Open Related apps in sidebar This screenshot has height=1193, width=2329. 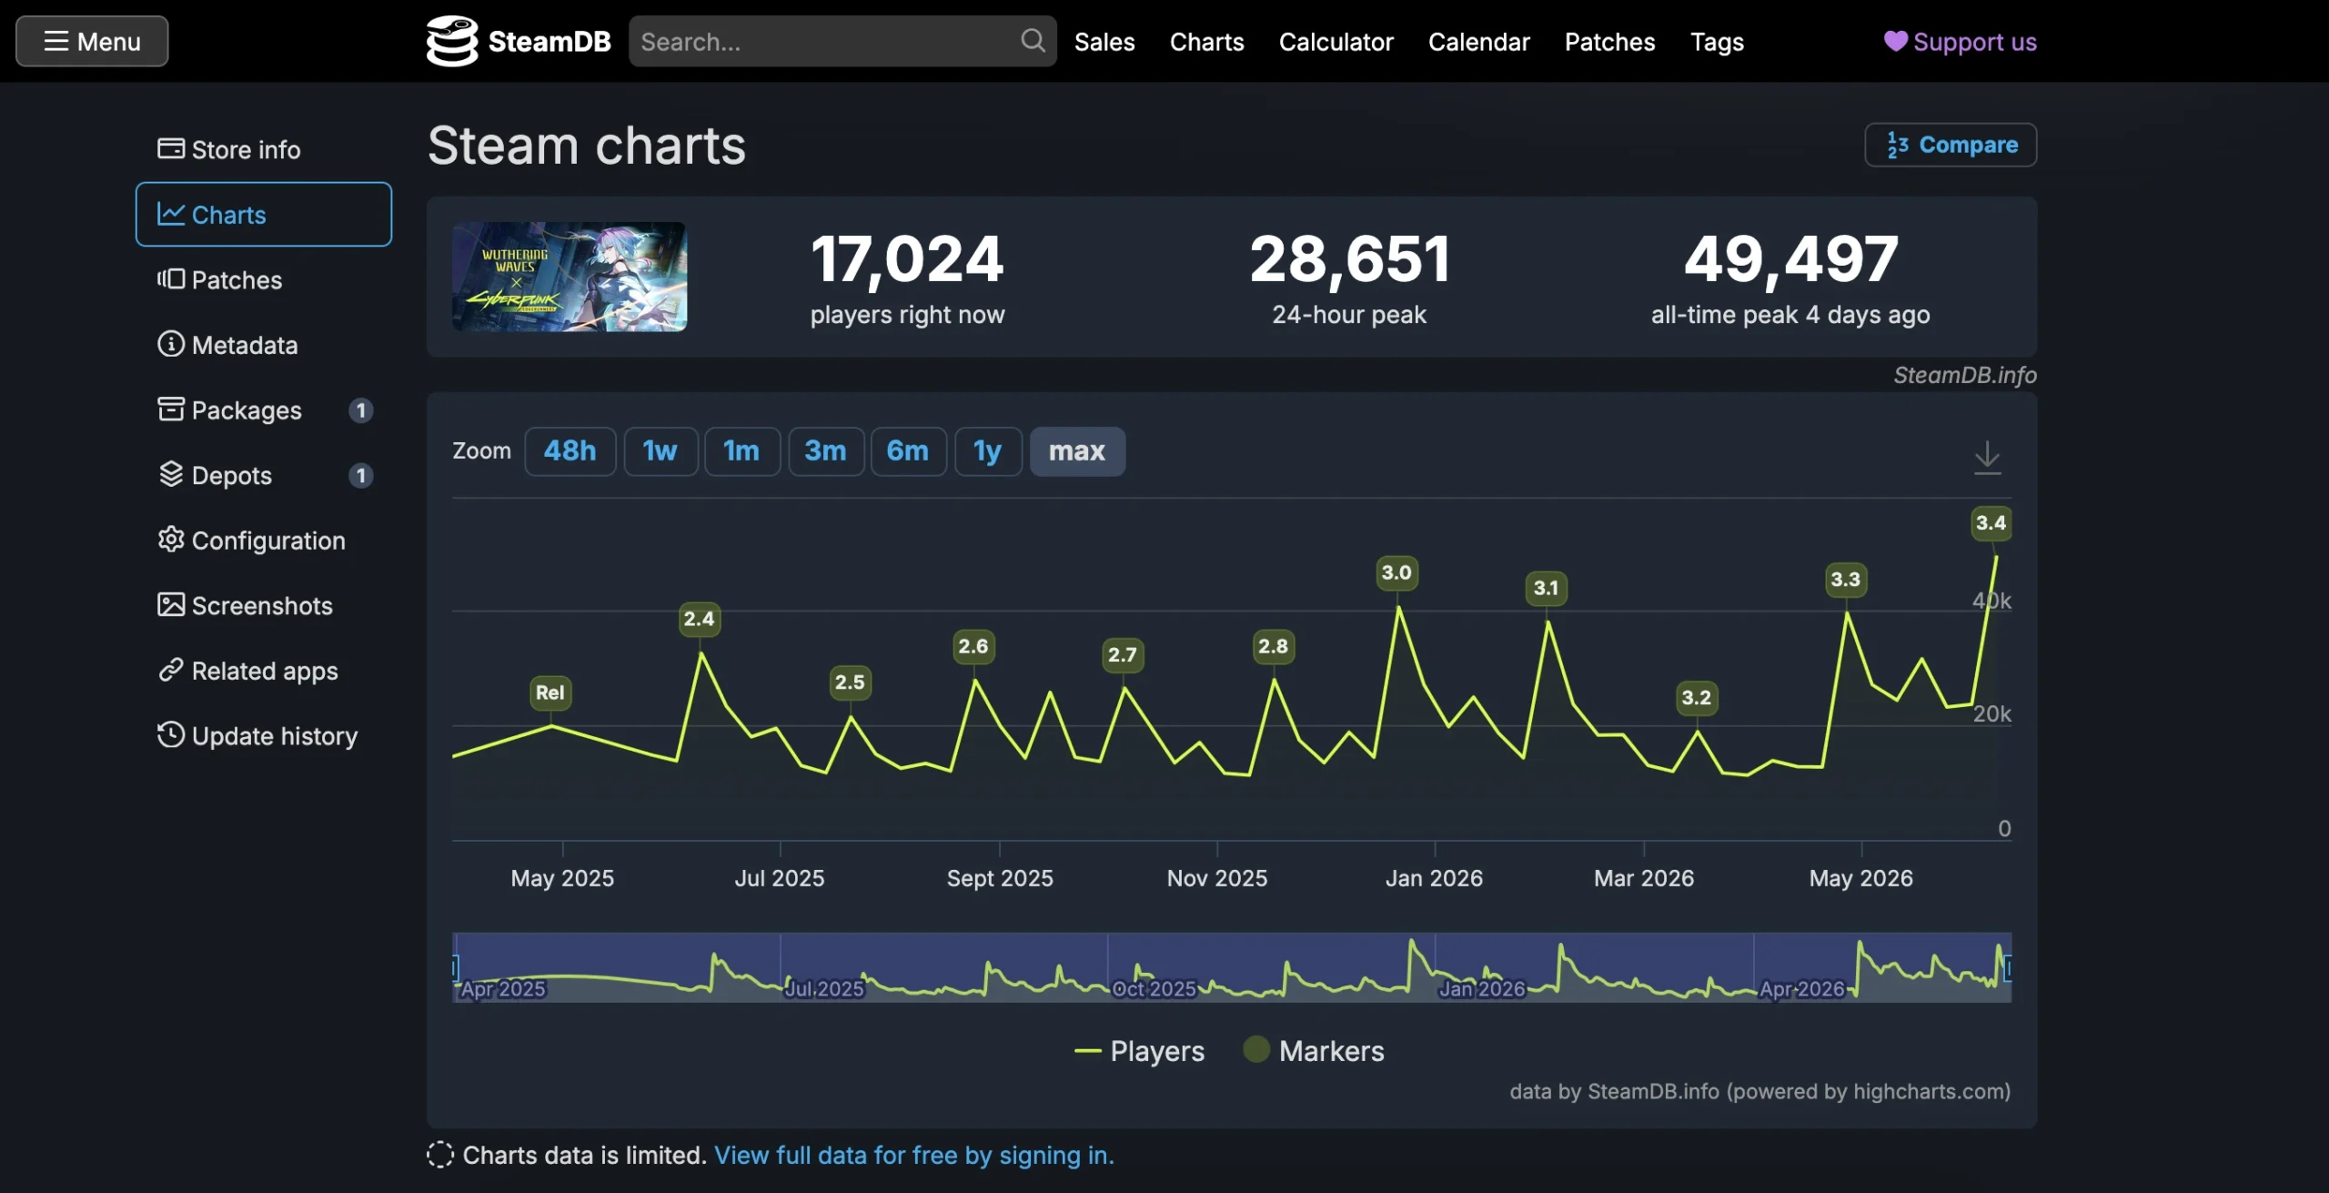click(264, 671)
